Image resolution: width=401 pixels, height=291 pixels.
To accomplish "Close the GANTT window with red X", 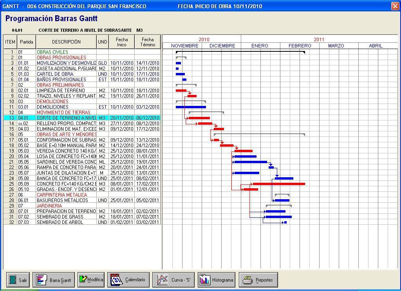I will point(395,6).
